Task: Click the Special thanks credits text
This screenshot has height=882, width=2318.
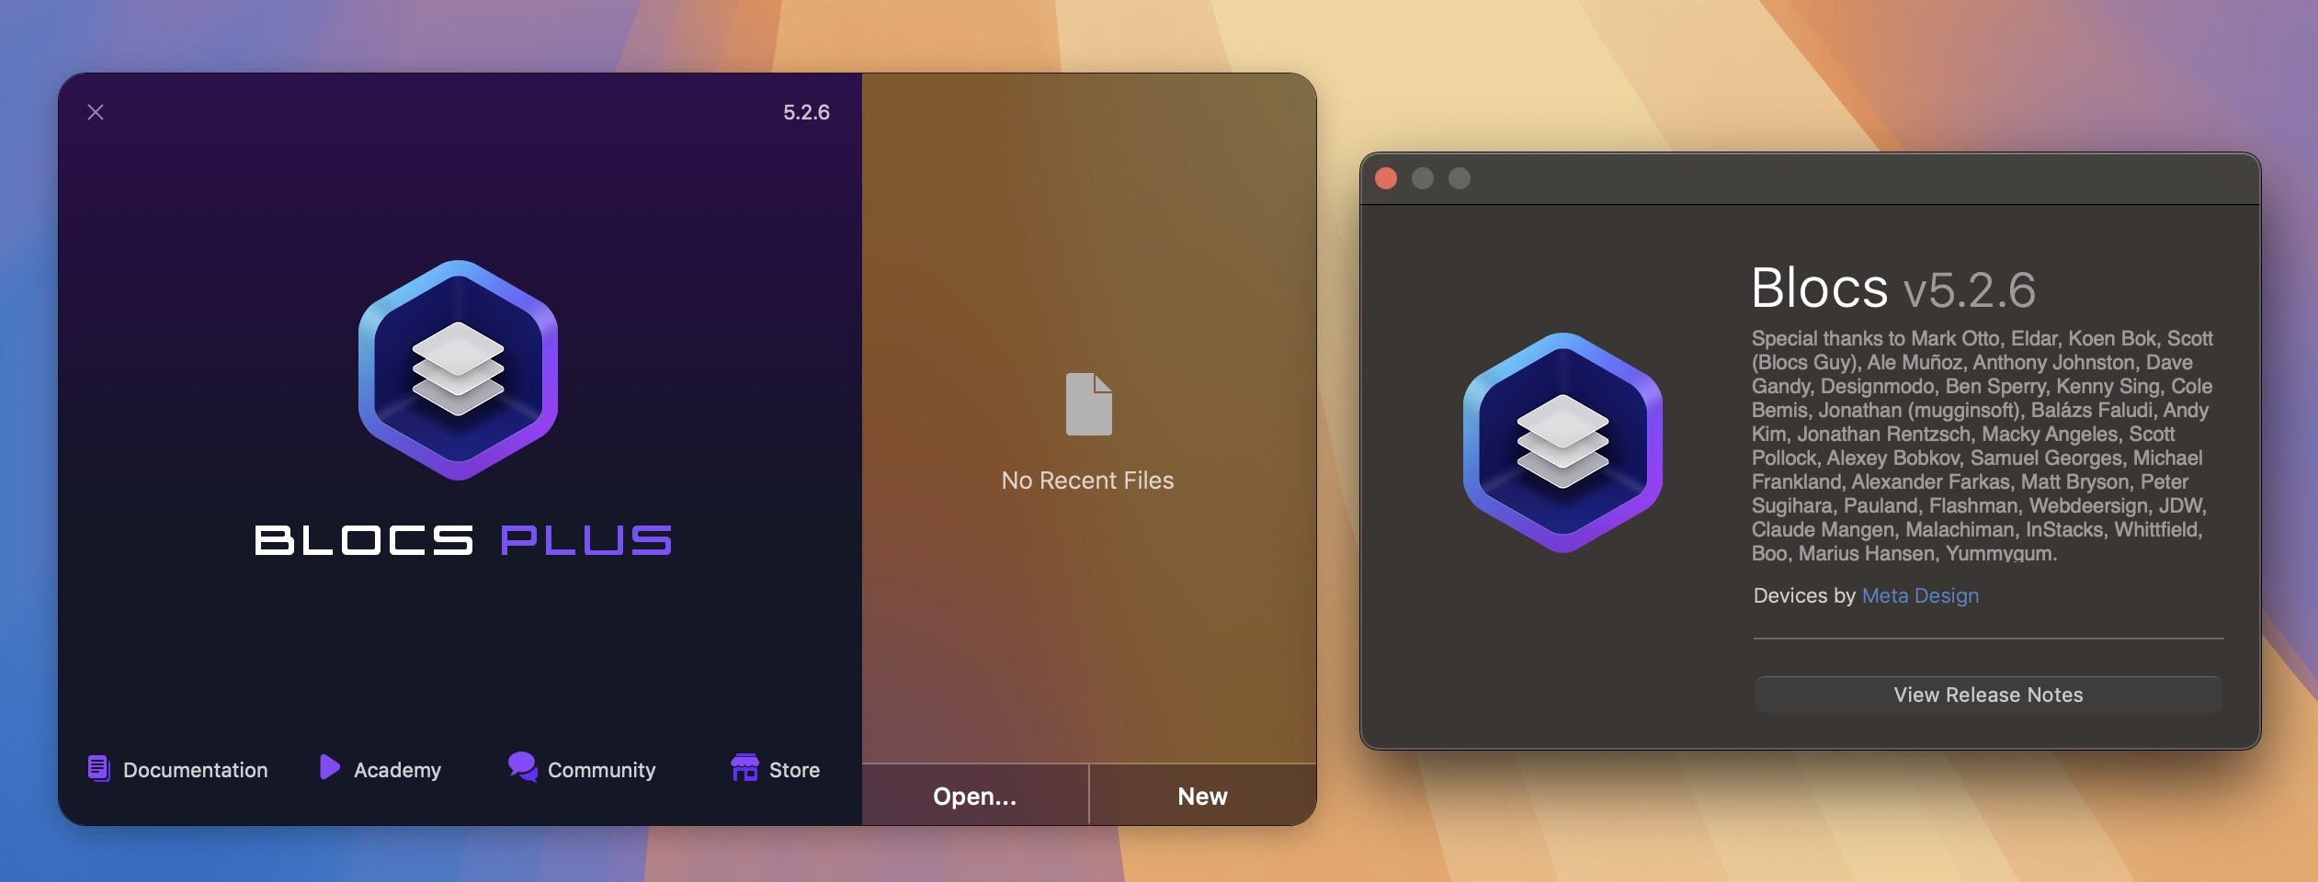Action: pyautogui.click(x=1982, y=446)
